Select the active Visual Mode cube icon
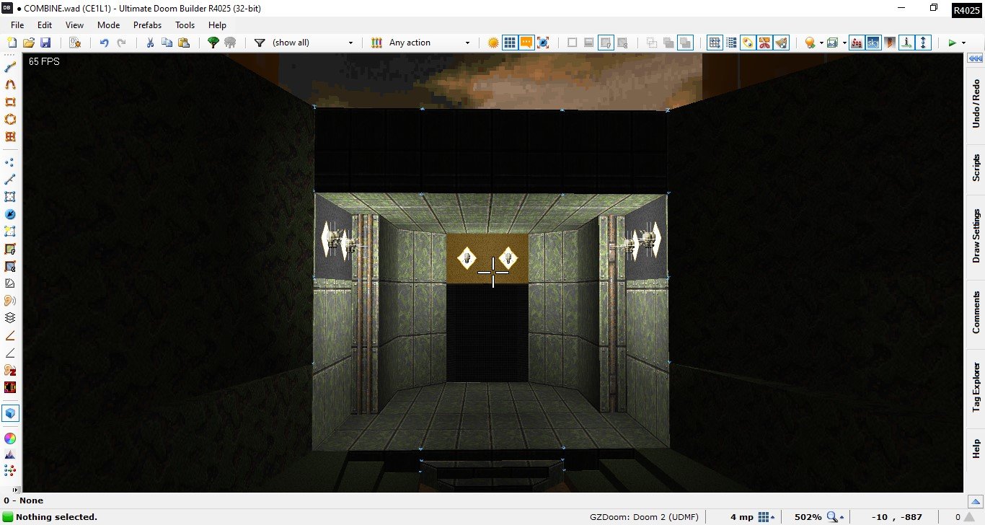The height and width of the screenshot is (525, 985). tap(10, 413)
